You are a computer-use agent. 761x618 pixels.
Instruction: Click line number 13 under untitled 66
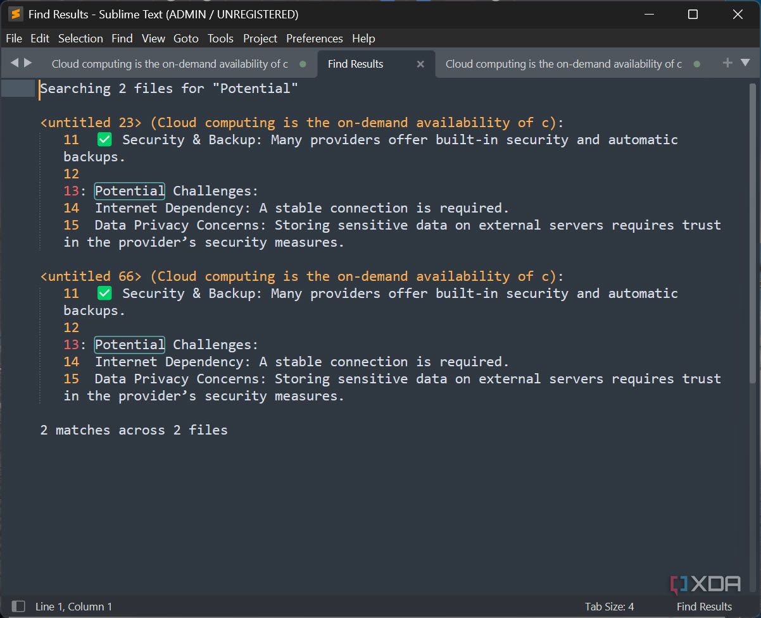tap(72, 345)
